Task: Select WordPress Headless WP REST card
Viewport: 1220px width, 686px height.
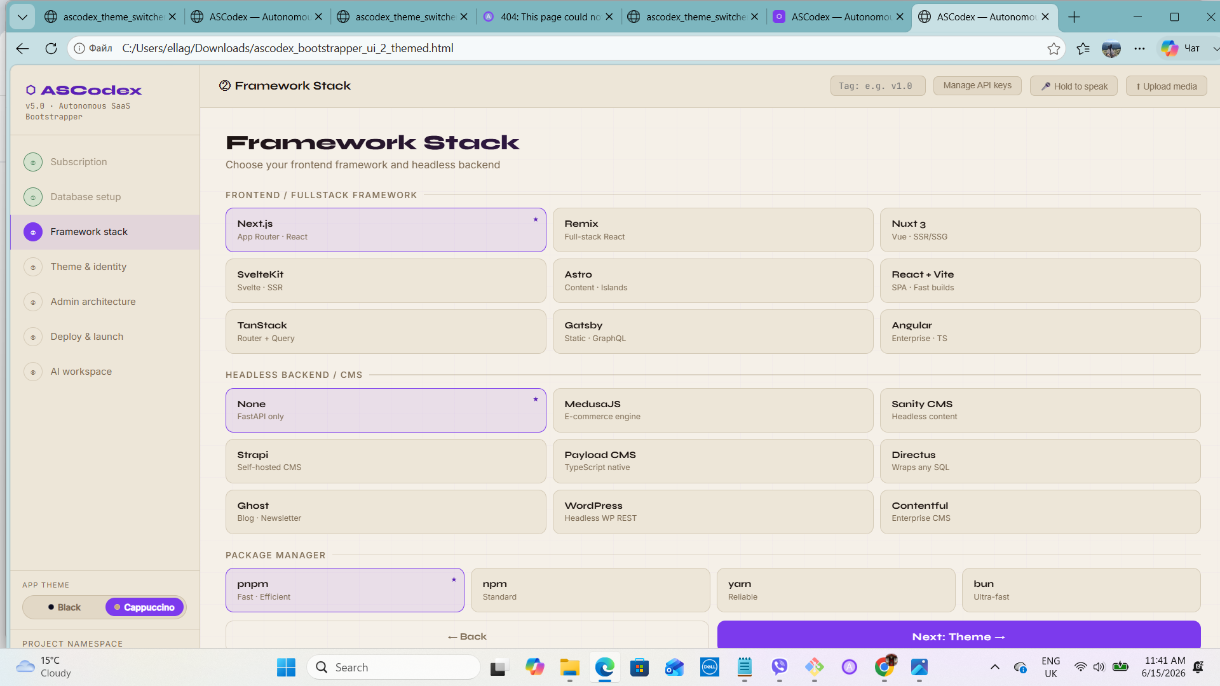Action: point(713,512)
